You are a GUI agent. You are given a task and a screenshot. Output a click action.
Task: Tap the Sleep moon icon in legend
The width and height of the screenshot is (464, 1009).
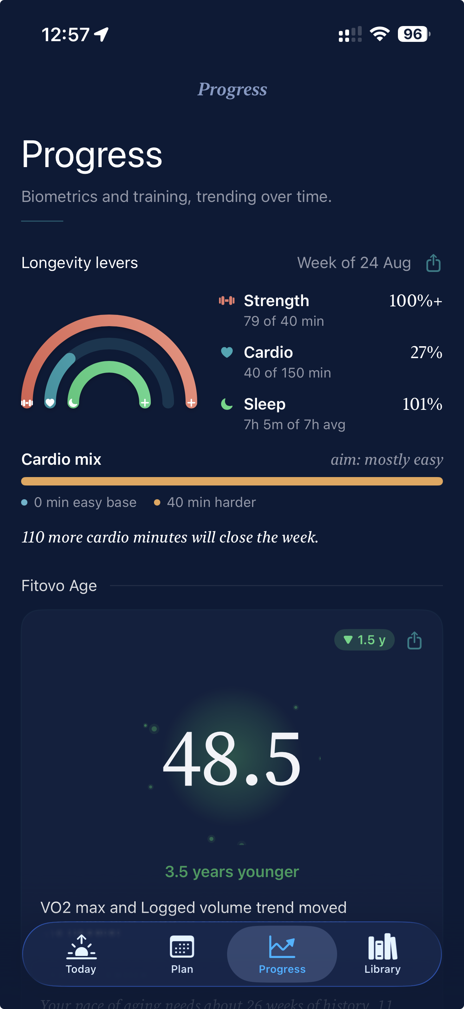point(226,404)
